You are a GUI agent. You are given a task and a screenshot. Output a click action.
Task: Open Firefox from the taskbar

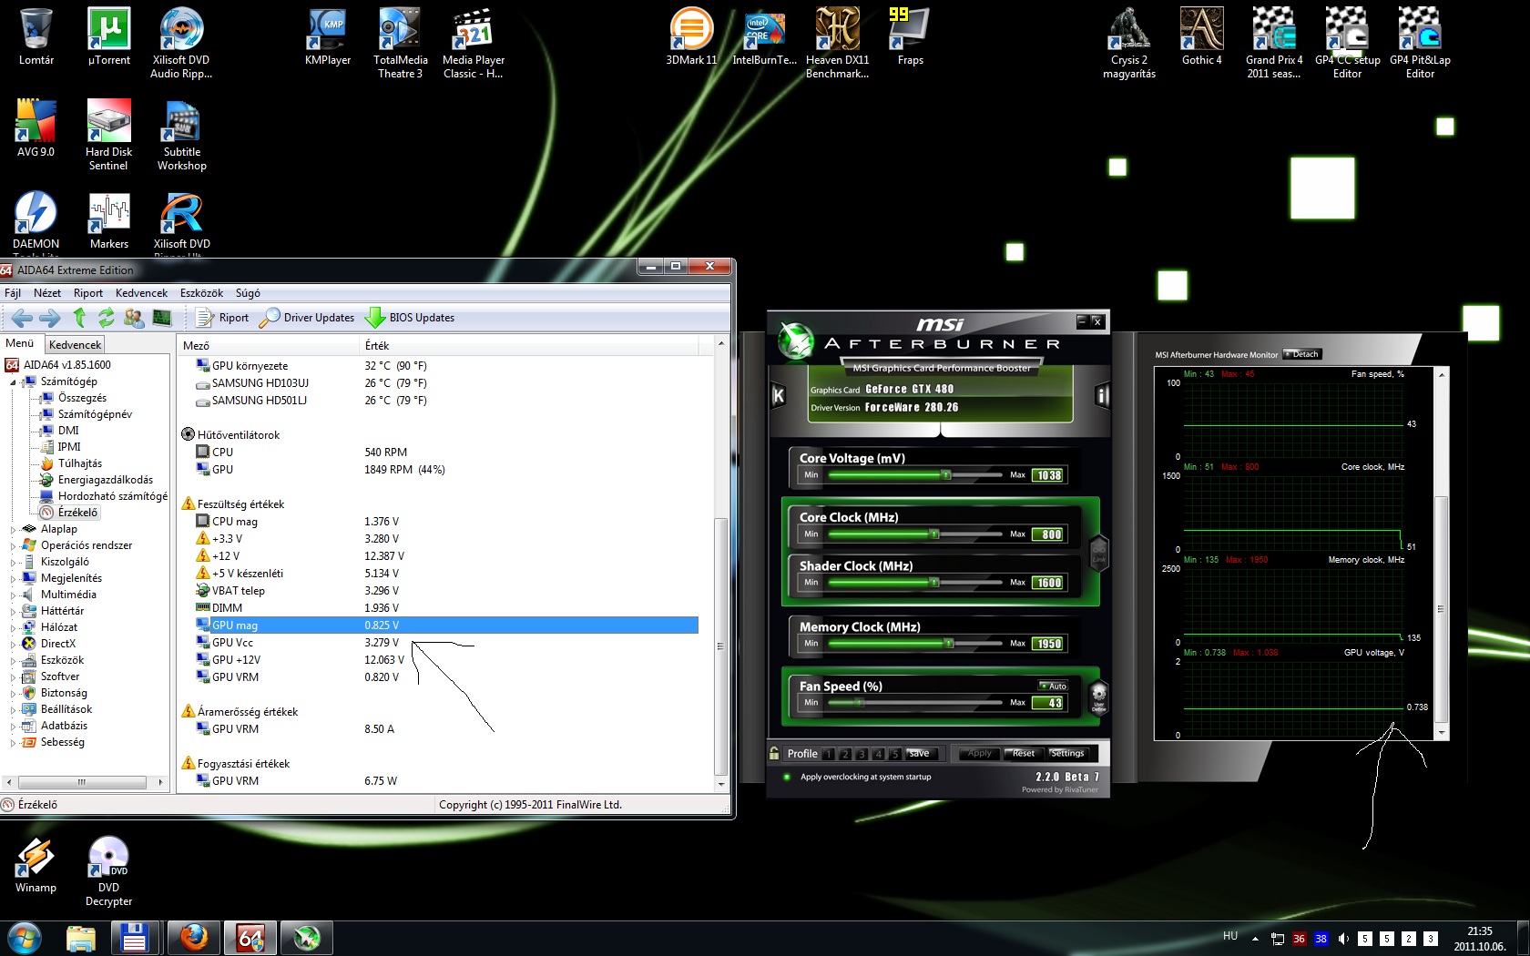(193, 937)
